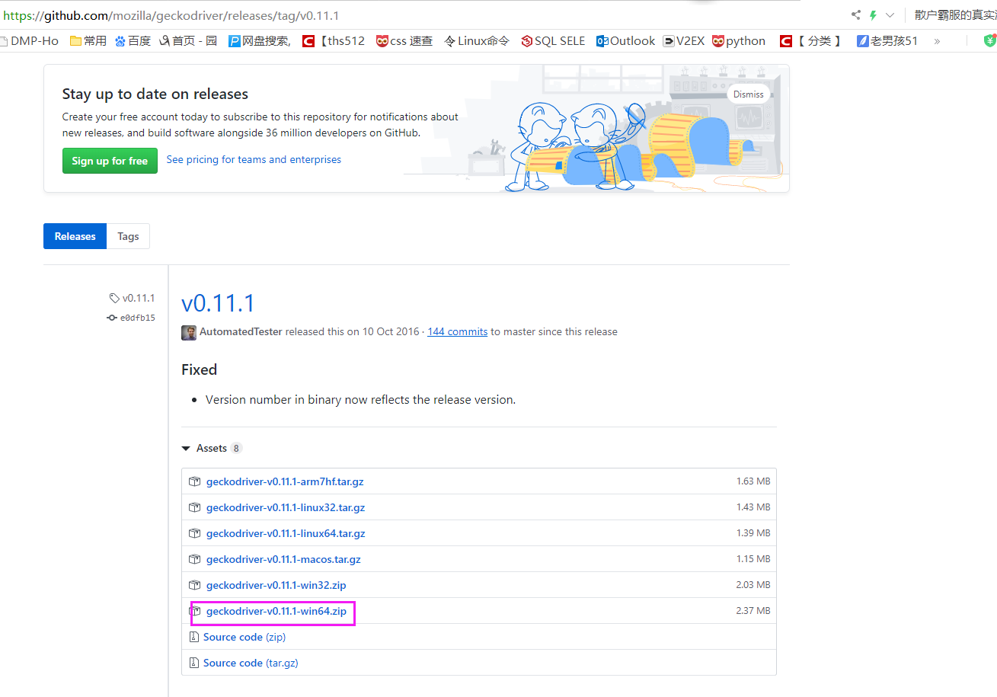997x697 pixels.
Task: Open the v0.11.1 release title
Action: click(218, 303)
